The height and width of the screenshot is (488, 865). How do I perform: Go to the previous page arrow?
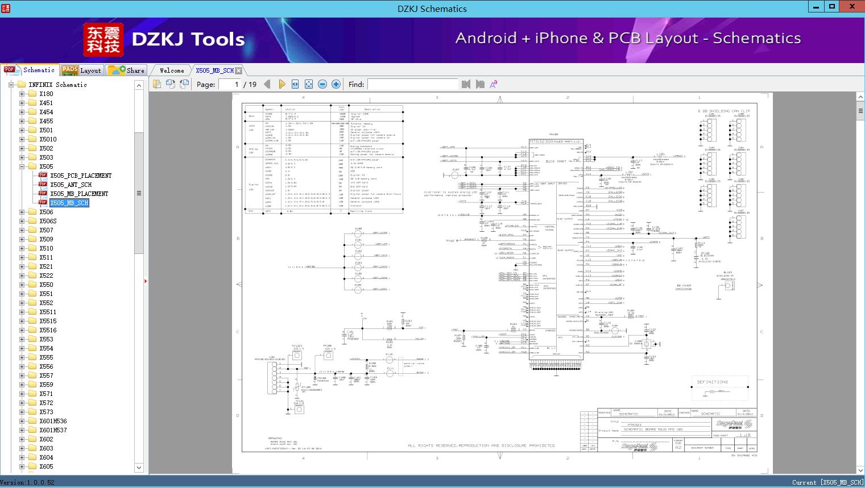click(267, 84)
